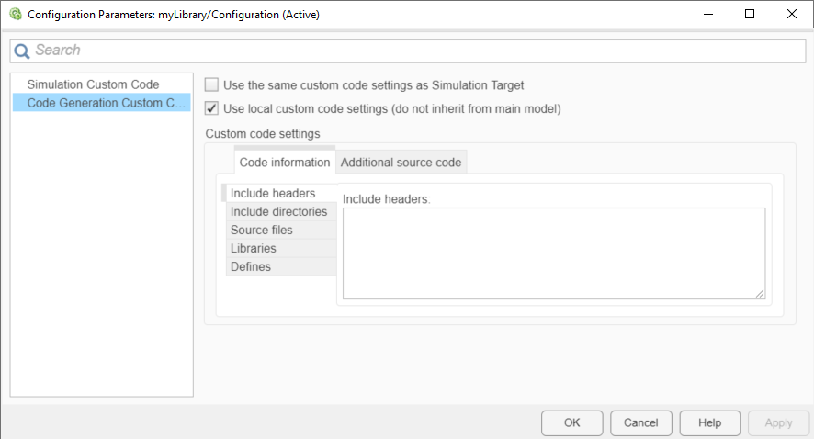The height and width of the screenshot is (439, 814).
Task: Toggle Use local custom code settings checkbox
Action: 212,108
